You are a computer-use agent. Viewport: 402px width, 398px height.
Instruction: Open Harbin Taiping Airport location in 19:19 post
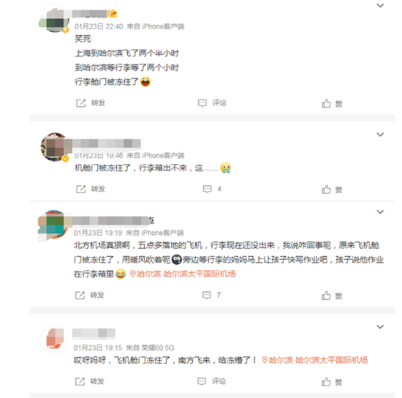pos(183,274)
